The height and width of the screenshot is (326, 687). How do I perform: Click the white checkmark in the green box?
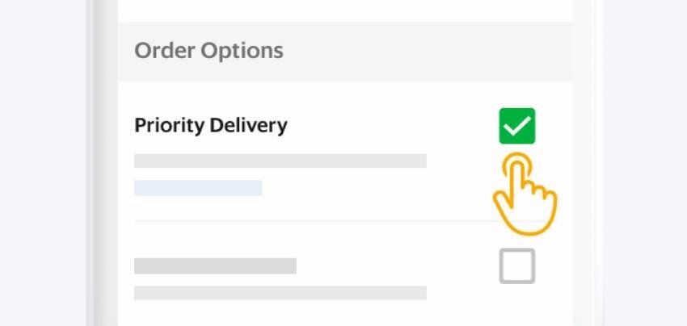point(517,127)
